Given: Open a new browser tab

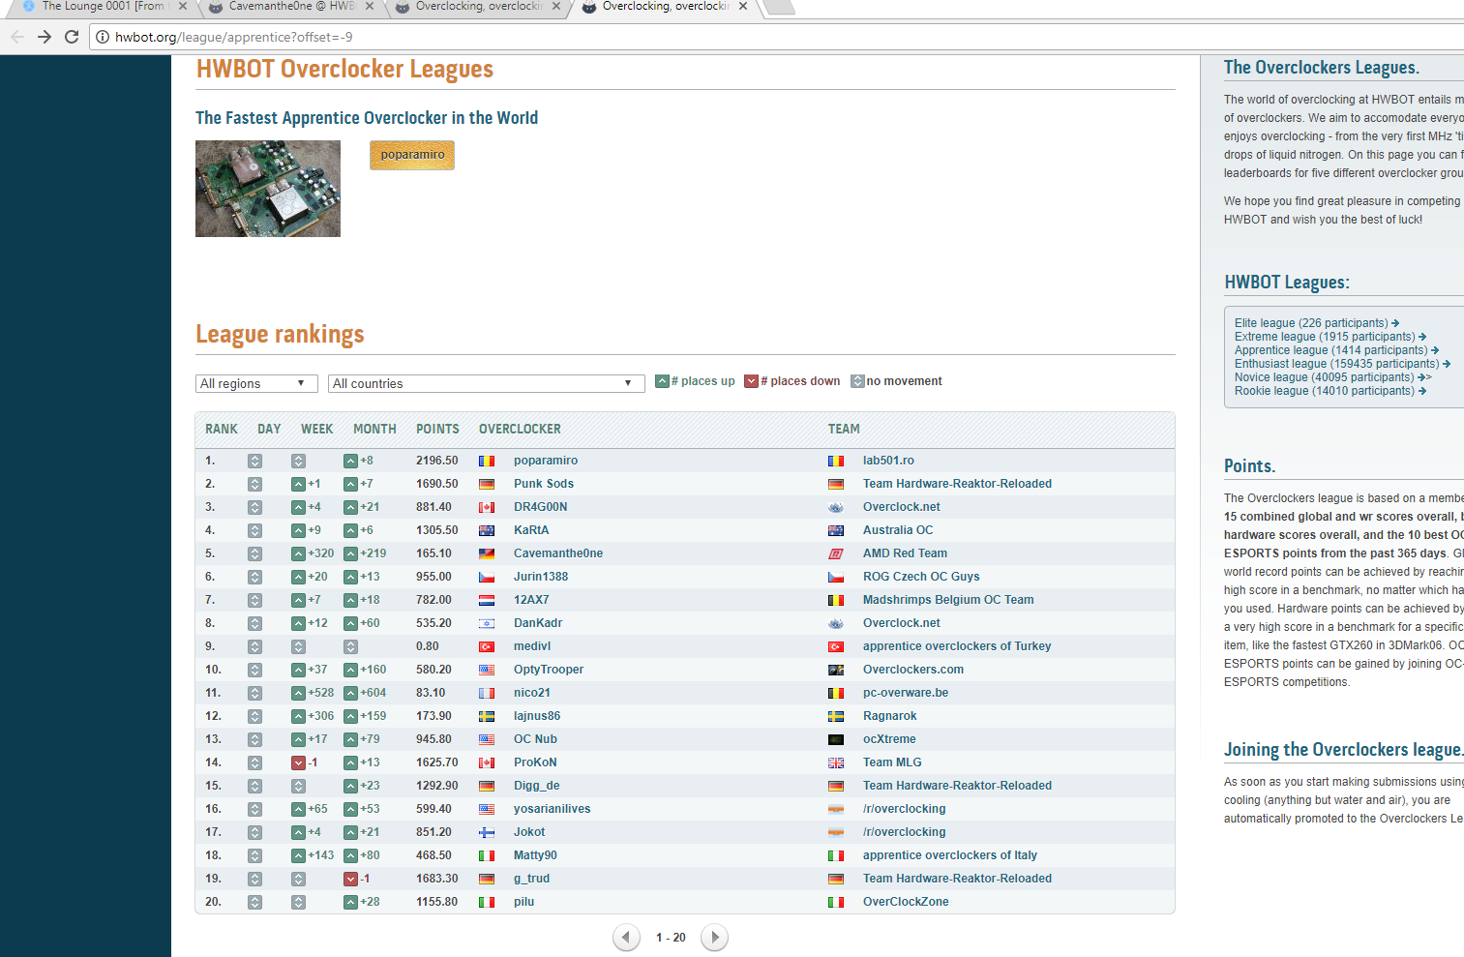Looking at the screenshot, I should (779, 7).
